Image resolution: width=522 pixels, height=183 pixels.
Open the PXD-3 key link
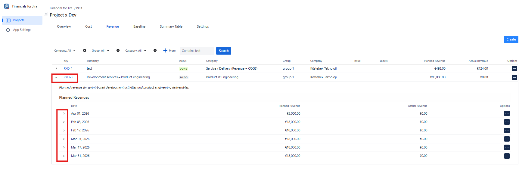[x=68, y=77]
